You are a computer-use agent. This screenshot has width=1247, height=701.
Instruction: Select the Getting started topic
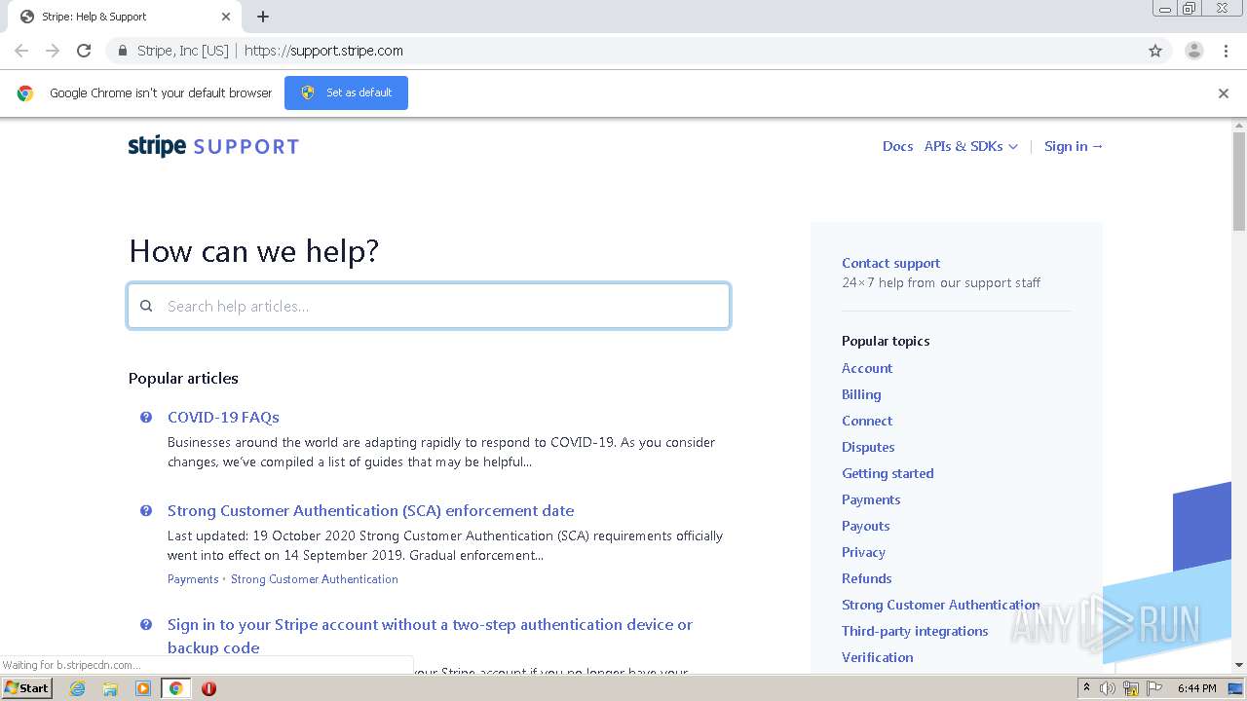888,473
